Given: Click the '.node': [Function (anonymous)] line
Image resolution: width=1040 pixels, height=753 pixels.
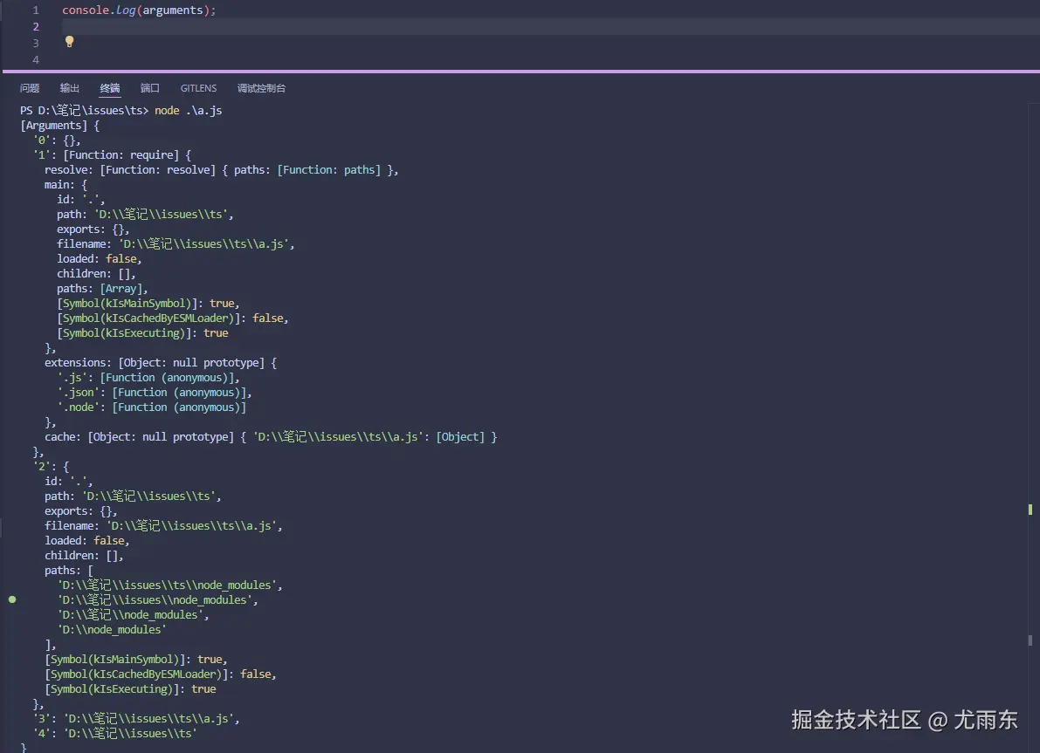Looking at the screenshot, I should (x=152, y=407).
